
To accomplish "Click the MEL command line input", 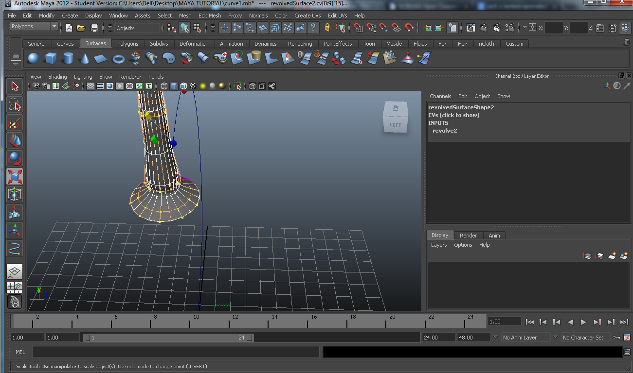I will (x=176, y=352).
